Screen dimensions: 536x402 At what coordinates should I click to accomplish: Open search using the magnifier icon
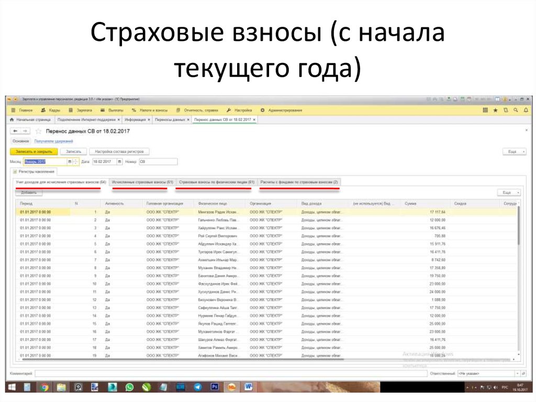click(516, 110)
